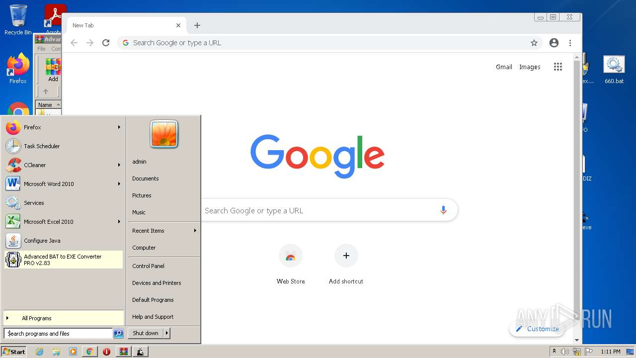Switch to BAT to EXE Converter taskbar item

pyautogui.click(x=140, y=352)
